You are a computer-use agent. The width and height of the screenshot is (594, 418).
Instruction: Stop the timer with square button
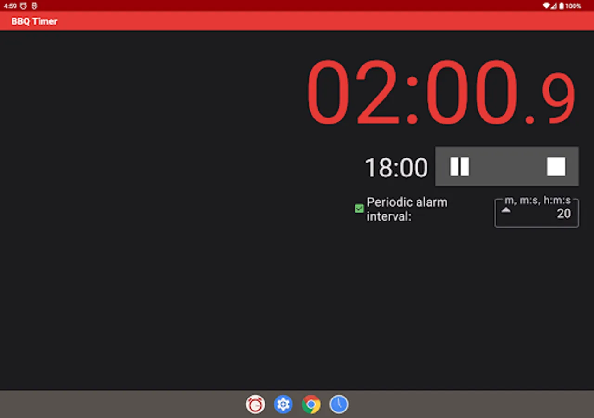coord(556,166)
